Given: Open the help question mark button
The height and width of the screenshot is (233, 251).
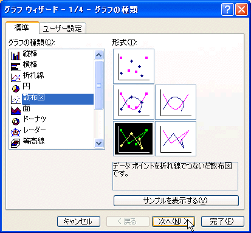Looking at the screenshot, I should pyautogui.click(x=227, y=10).
